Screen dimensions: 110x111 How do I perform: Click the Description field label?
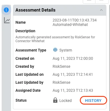click(x=25, y=31)
